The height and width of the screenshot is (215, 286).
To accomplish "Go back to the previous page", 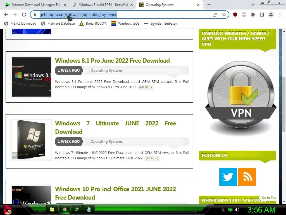I will click(x=6, y=15).
